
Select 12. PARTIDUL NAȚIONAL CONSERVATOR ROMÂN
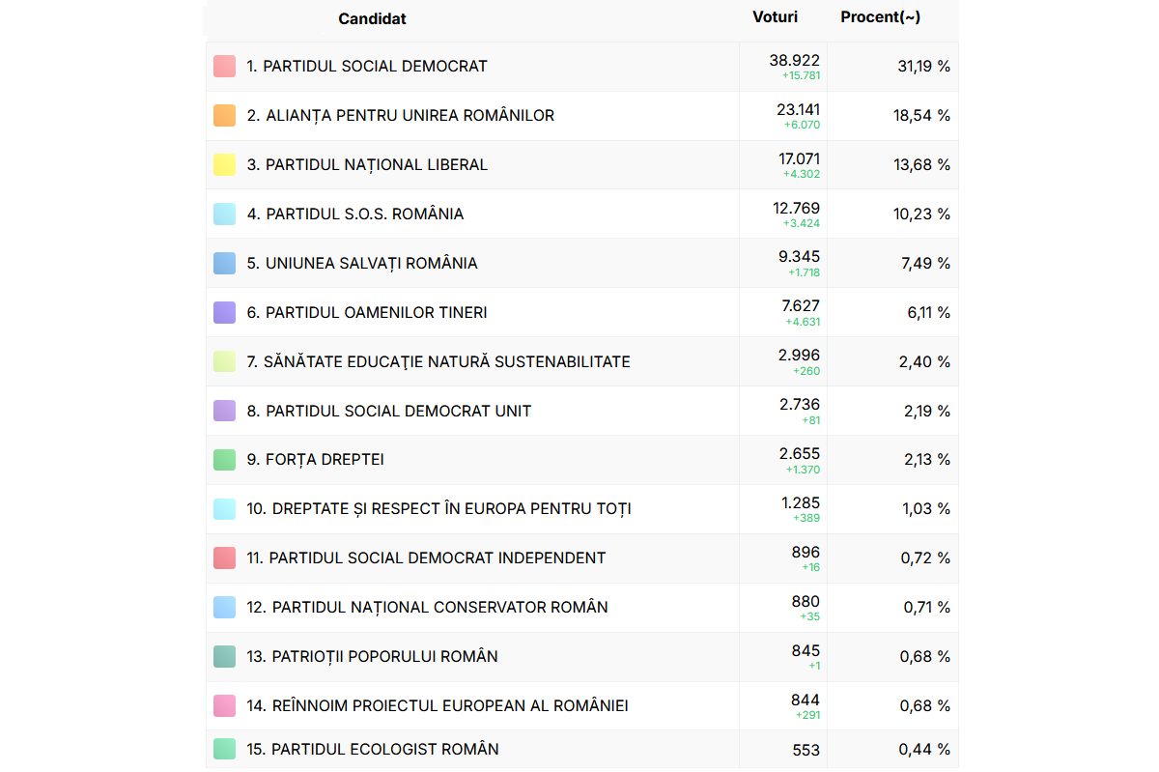(582, 608)
